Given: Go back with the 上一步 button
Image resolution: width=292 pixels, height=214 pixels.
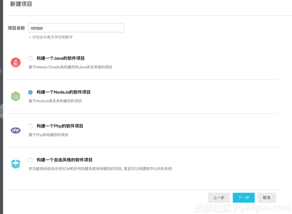Looking at the screenshot, I should pos(219,198).
